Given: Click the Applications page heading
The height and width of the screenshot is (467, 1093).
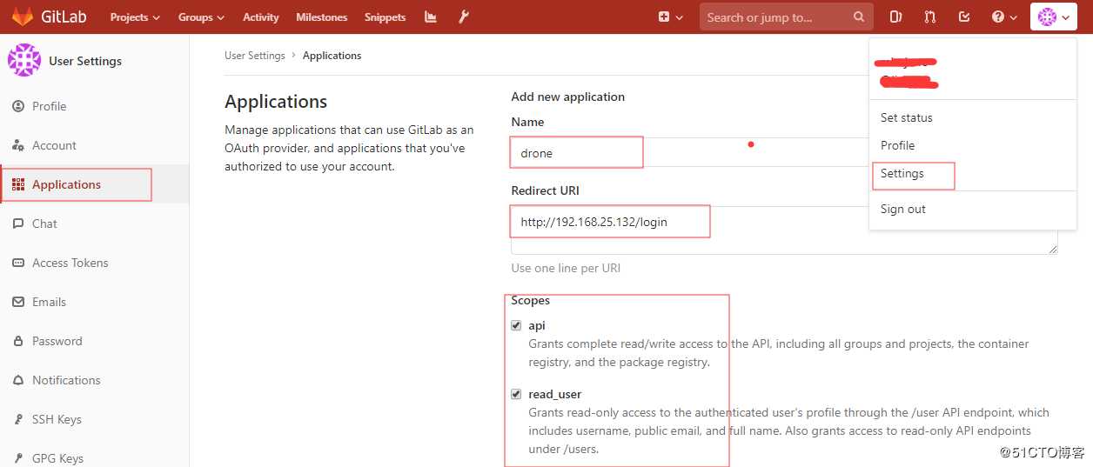Looking at the screenshot, I should [276, 101].
